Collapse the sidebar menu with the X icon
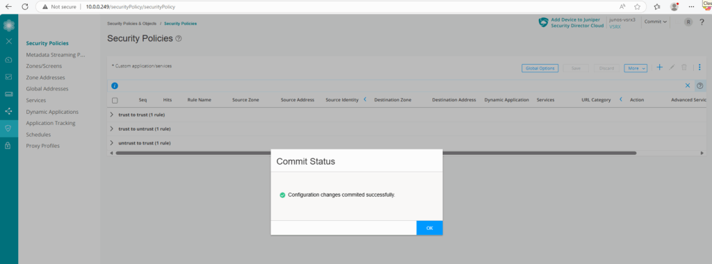 tap(8, 41)
